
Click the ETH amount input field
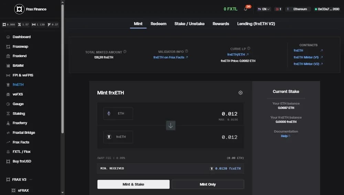206,114
